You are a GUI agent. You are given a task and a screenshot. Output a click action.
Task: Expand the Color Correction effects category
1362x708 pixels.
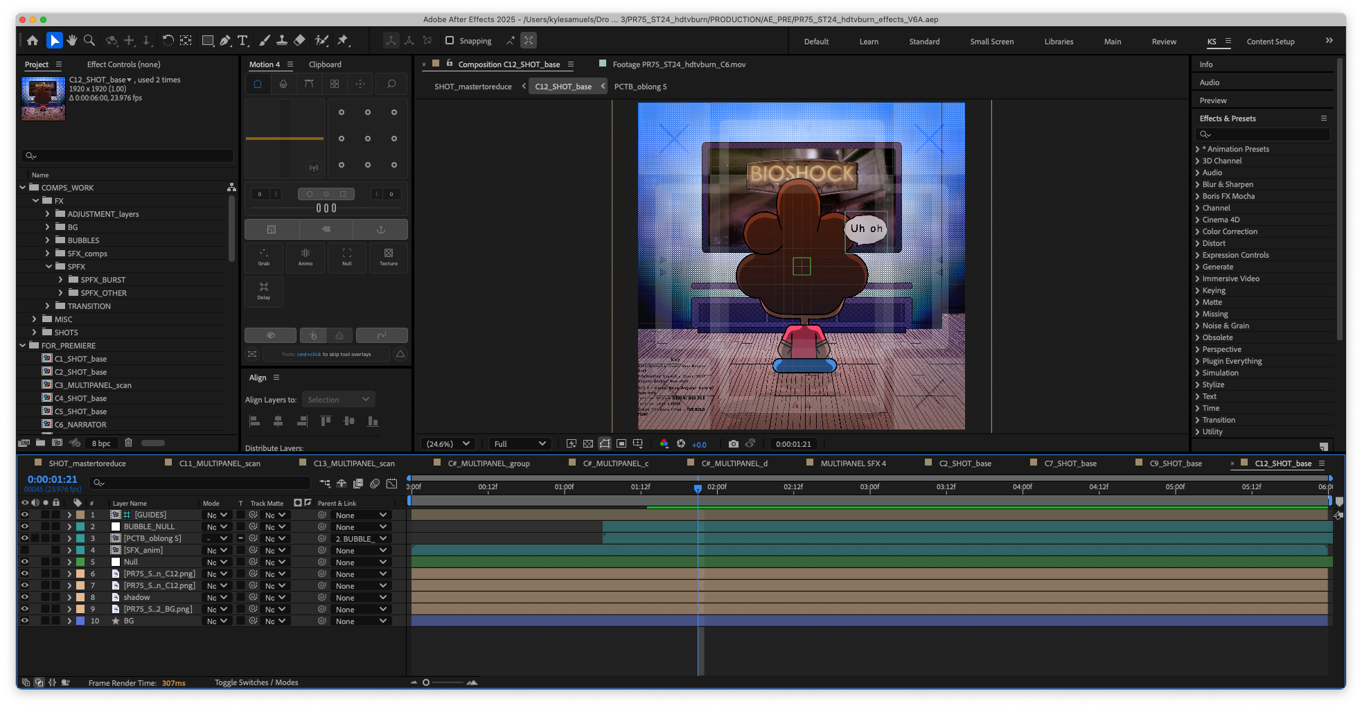pyautogui.click(x=1198, y=231)
